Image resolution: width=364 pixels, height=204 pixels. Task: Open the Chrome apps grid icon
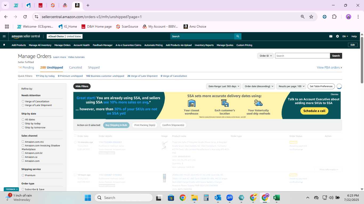coord(7,27)
